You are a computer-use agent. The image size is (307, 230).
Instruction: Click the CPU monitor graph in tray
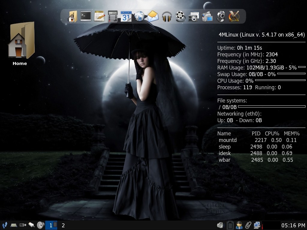271,225
